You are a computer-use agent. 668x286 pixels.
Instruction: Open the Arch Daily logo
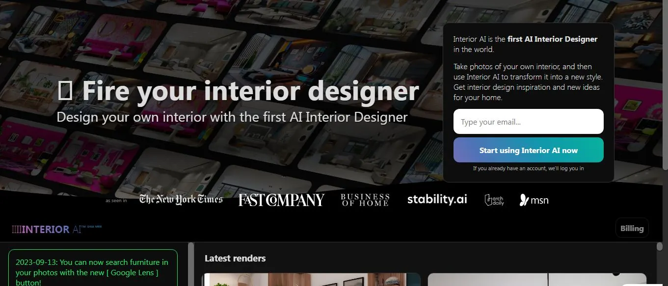tap(494, 200)
